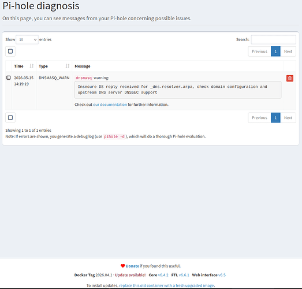Click the top Next pagination button

click(288, 51)
